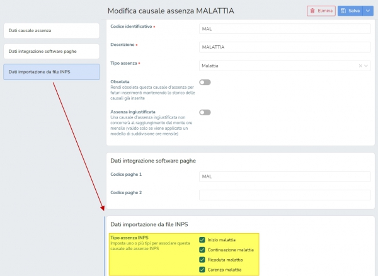Go to Dati causale assenza section
The image size is (378, 276).
tap(52, 31)
